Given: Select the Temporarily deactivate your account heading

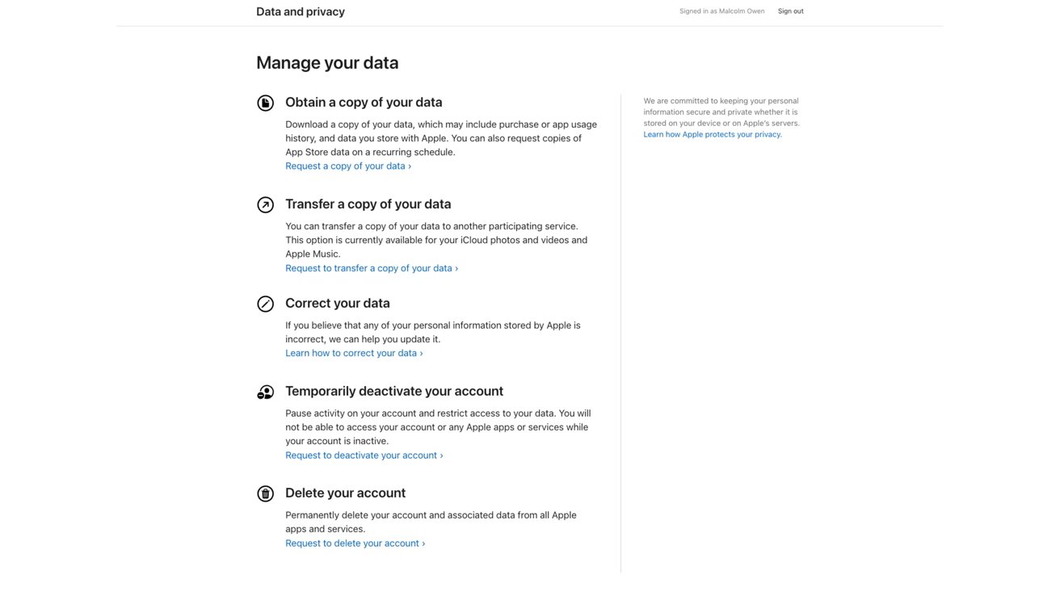Looking at the screenshot, I should coord(394,391).
